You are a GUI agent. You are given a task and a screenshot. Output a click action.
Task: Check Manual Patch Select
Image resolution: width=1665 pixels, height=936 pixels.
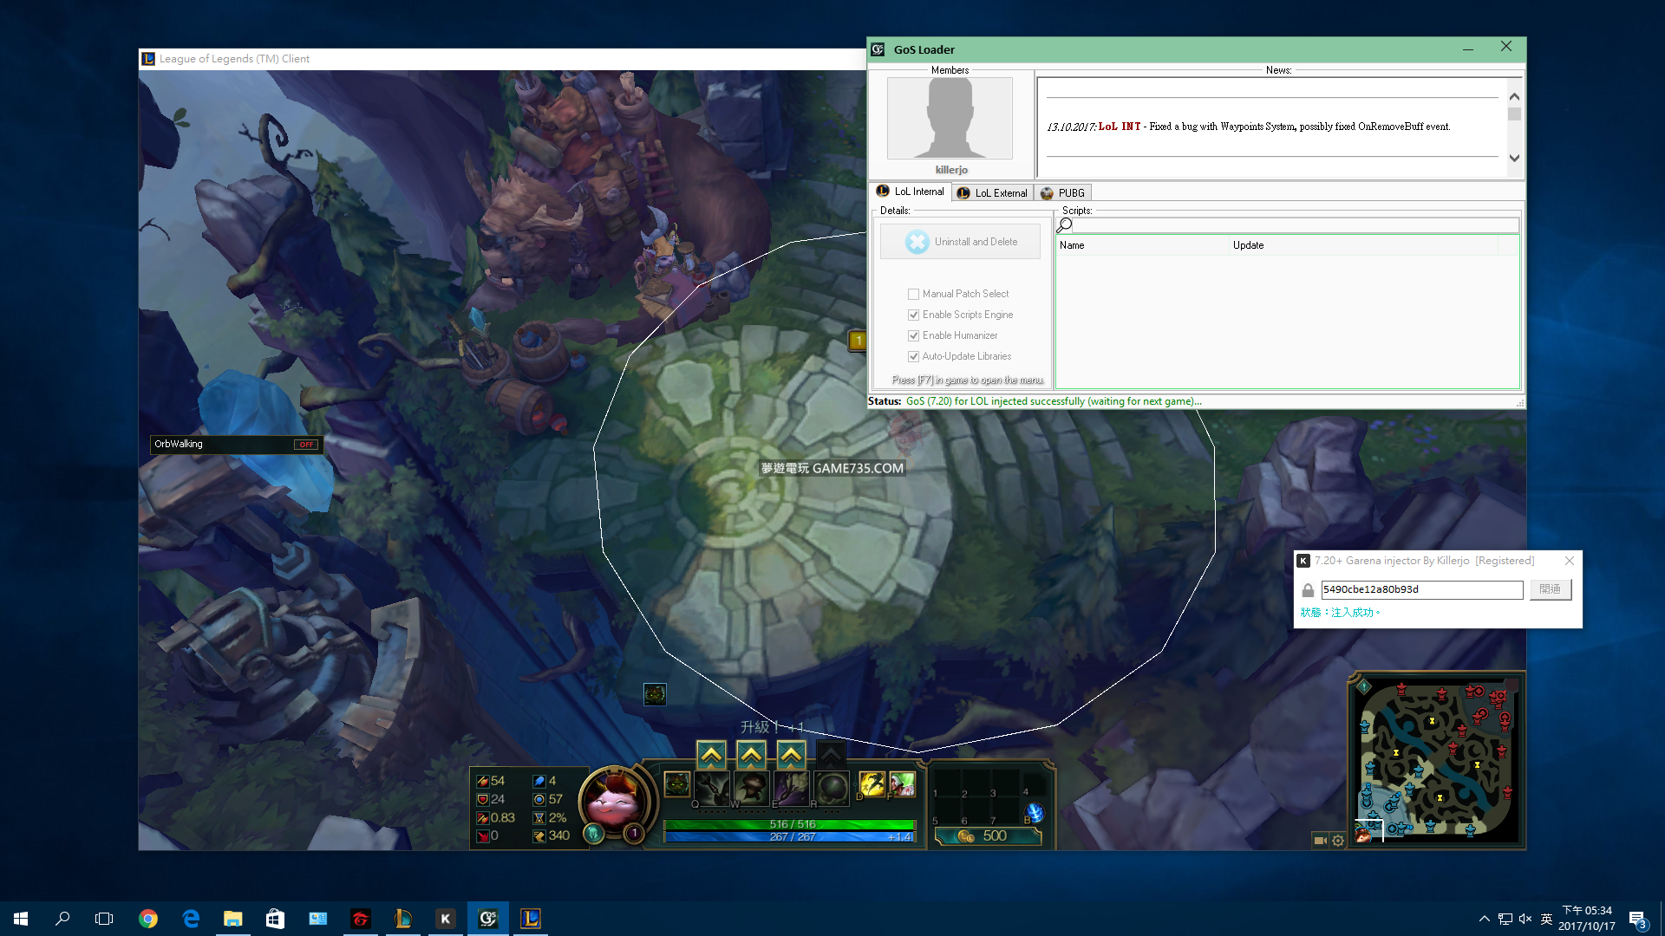point(913,294)
